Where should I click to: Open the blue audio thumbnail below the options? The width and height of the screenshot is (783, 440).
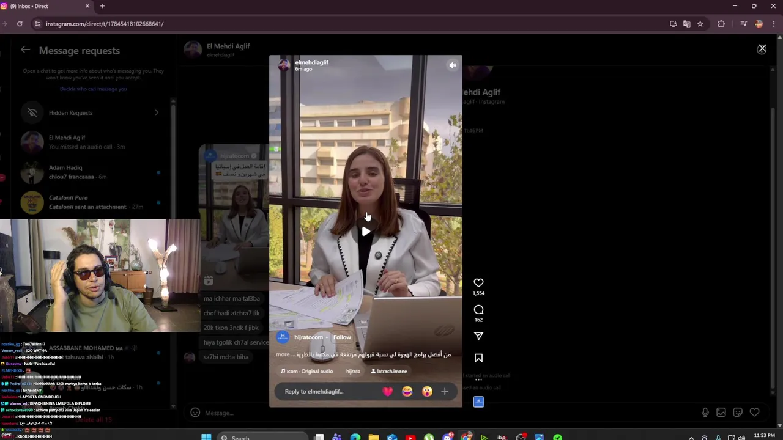[478, 402]
